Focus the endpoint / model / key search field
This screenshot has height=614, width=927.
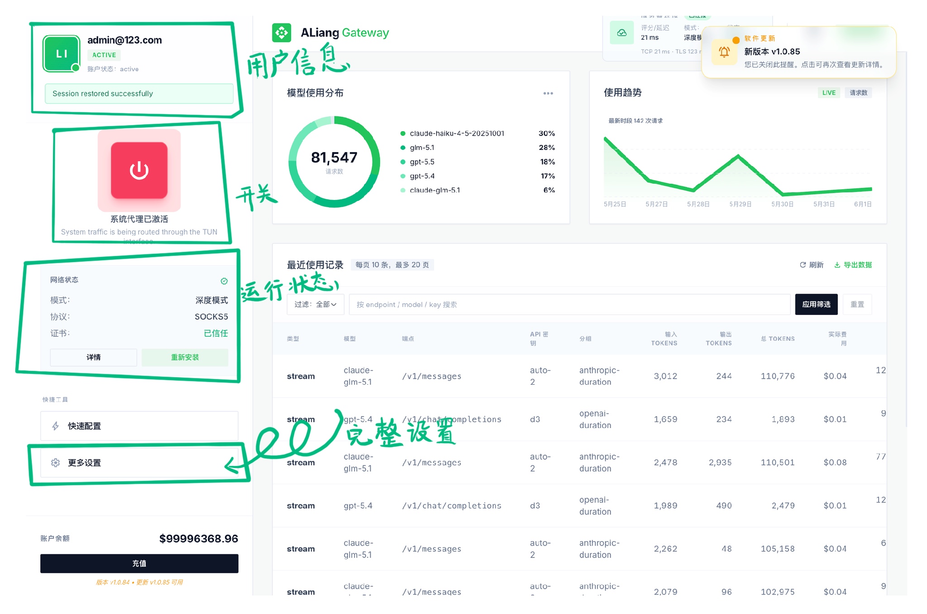pos(569,305)
